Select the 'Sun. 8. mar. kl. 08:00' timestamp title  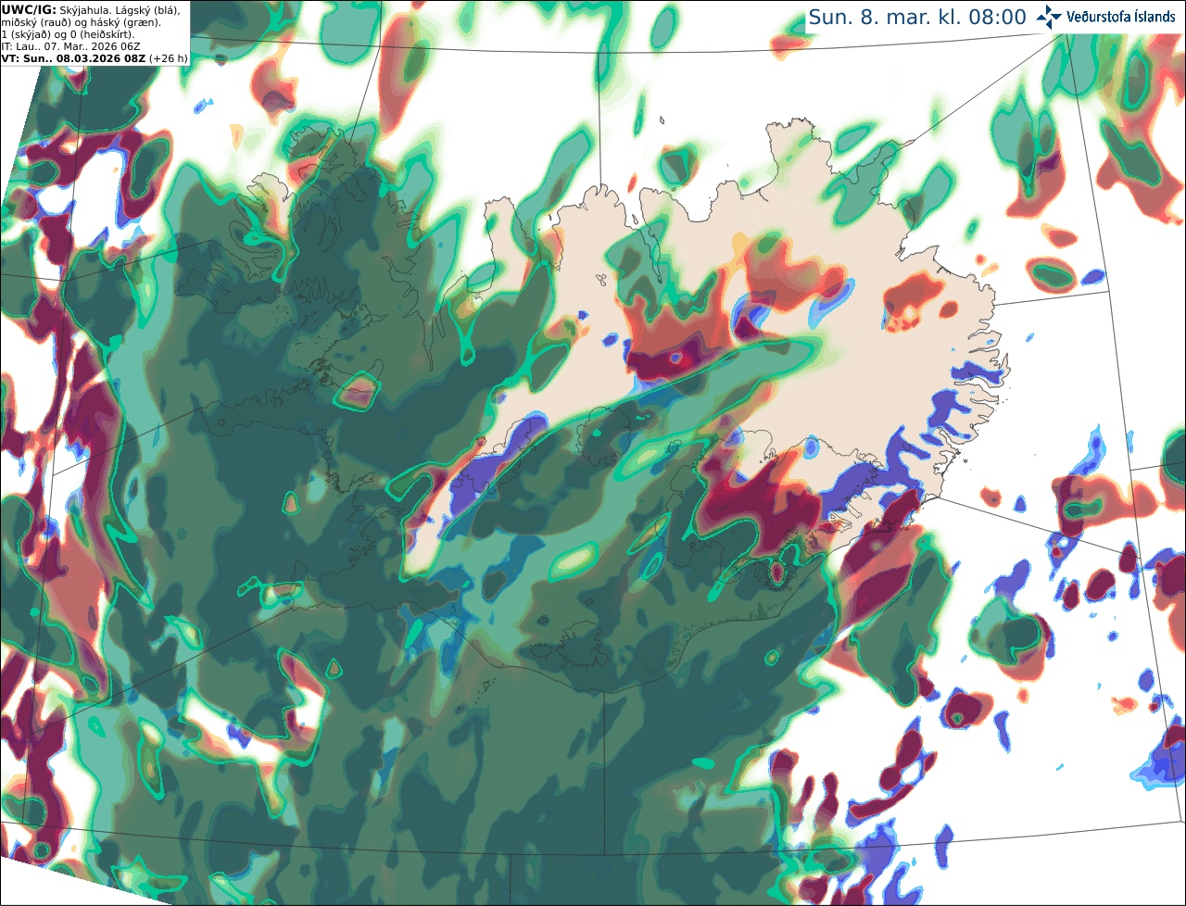pos(916,18)
